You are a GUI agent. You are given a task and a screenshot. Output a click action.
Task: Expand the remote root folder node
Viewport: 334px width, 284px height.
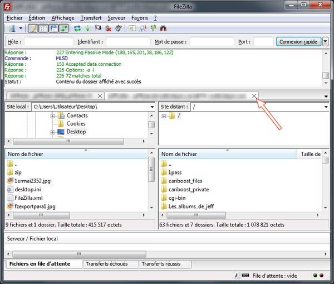click(x=164, y=116)
